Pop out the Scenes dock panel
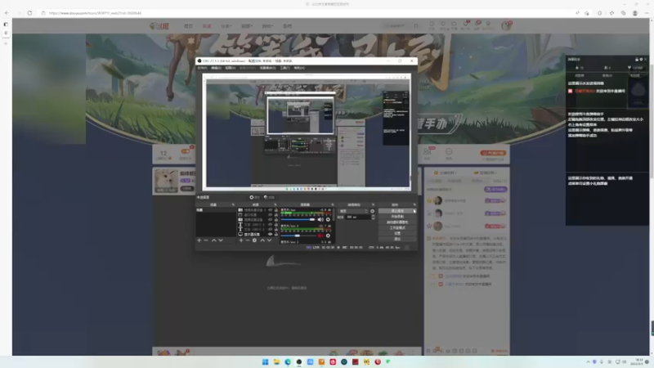This screenshot has width=654, height=368. click(233, 205)
